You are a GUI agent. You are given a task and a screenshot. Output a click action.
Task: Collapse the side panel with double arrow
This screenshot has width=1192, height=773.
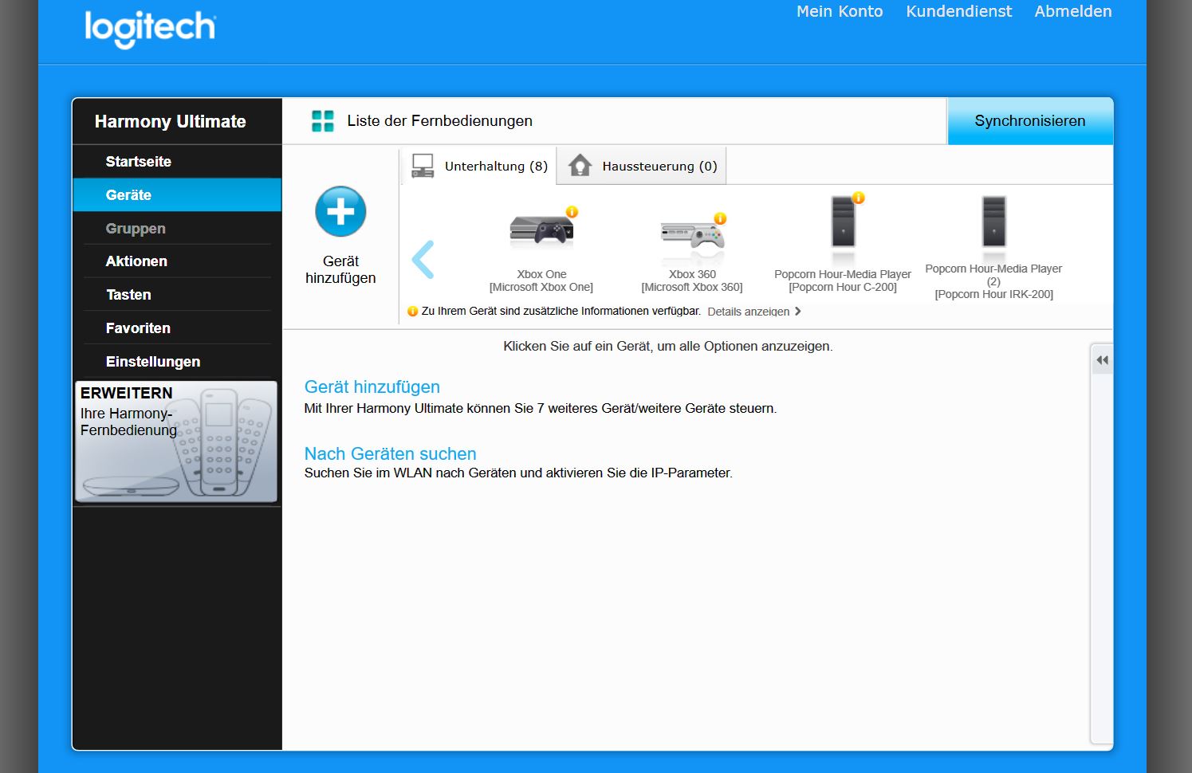1102,360
